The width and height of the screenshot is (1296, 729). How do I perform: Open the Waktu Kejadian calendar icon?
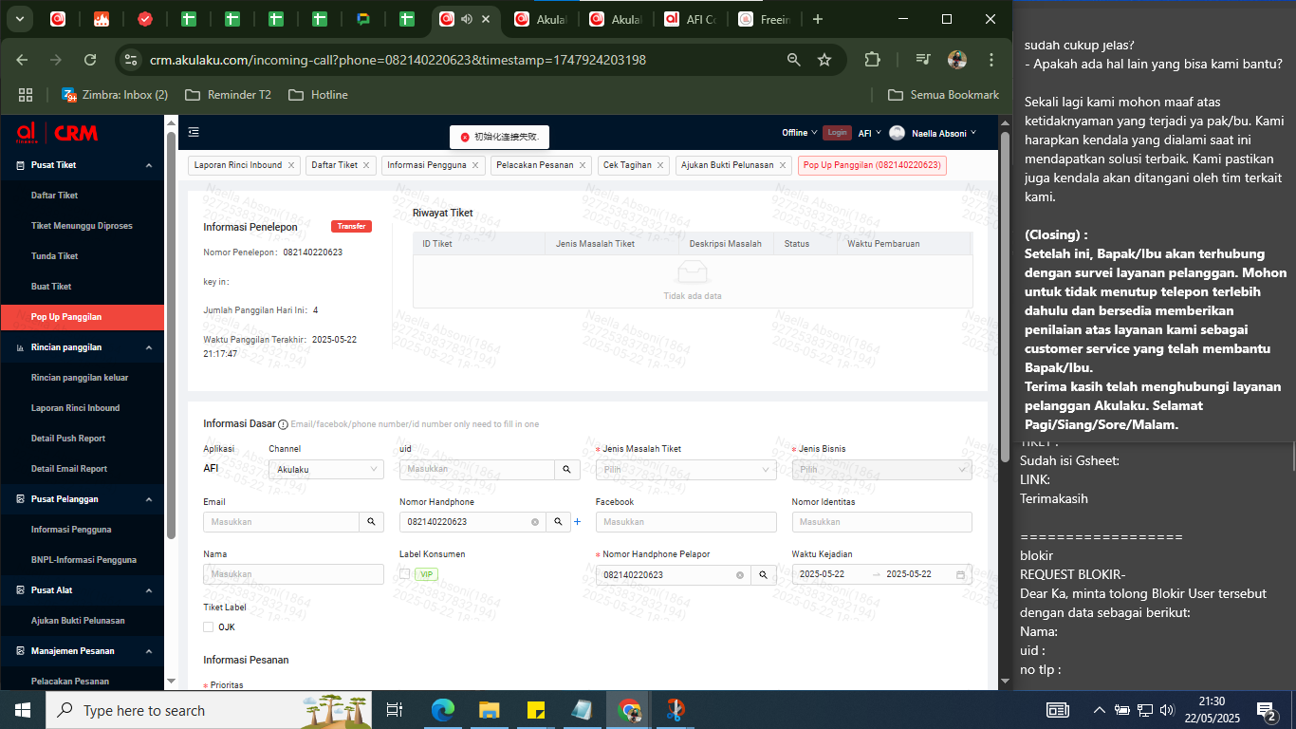pyautogui.click(x=960, y=575)
